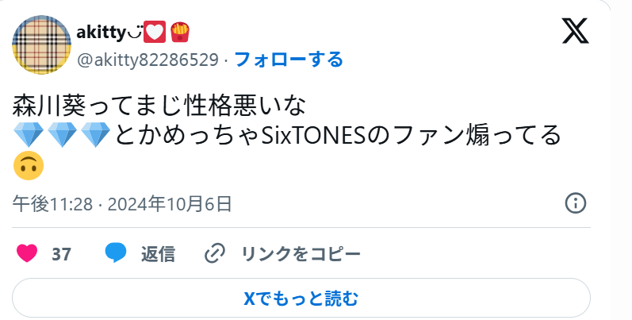Click the tweet's first line about 森川葵

point(159,106)
